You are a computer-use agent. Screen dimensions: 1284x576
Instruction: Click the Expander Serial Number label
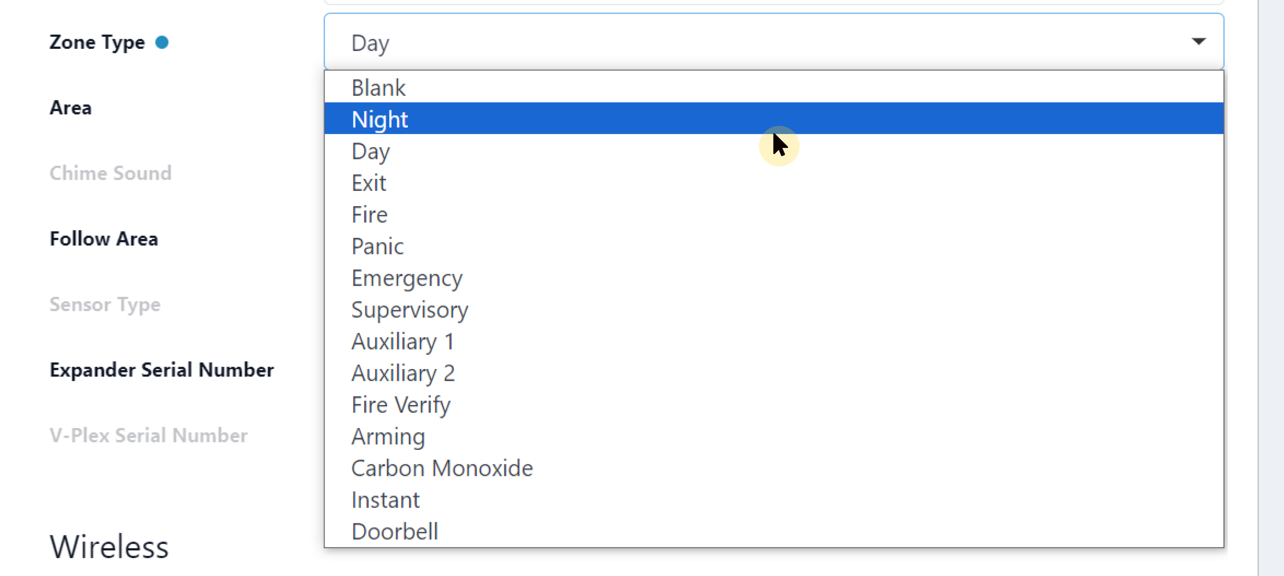162,370
